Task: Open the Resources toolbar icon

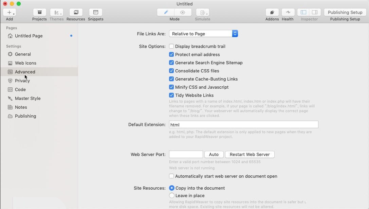Action: point(76,13)
